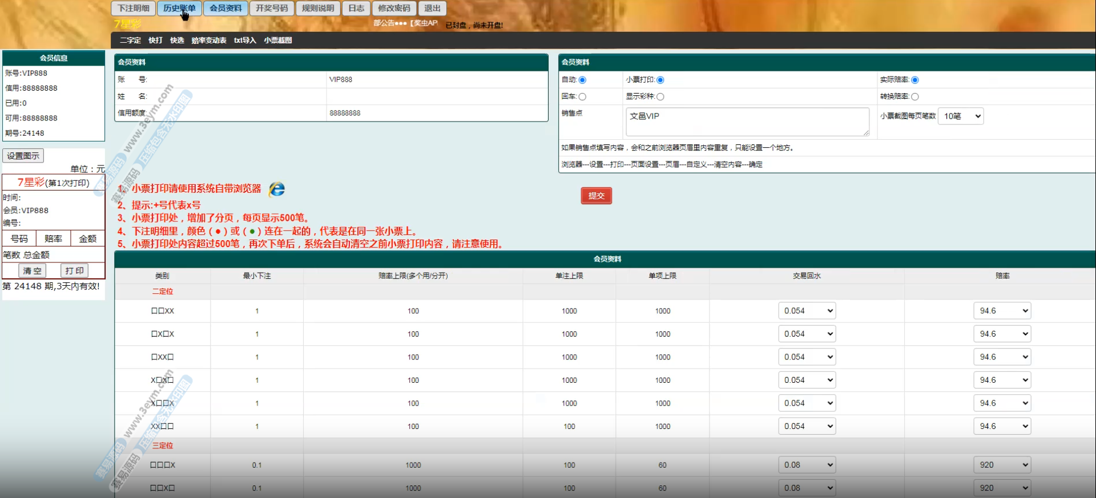Switch to the 开奖号码 tab
This screenshot has width=1096, height=498.
coord(272,8)
